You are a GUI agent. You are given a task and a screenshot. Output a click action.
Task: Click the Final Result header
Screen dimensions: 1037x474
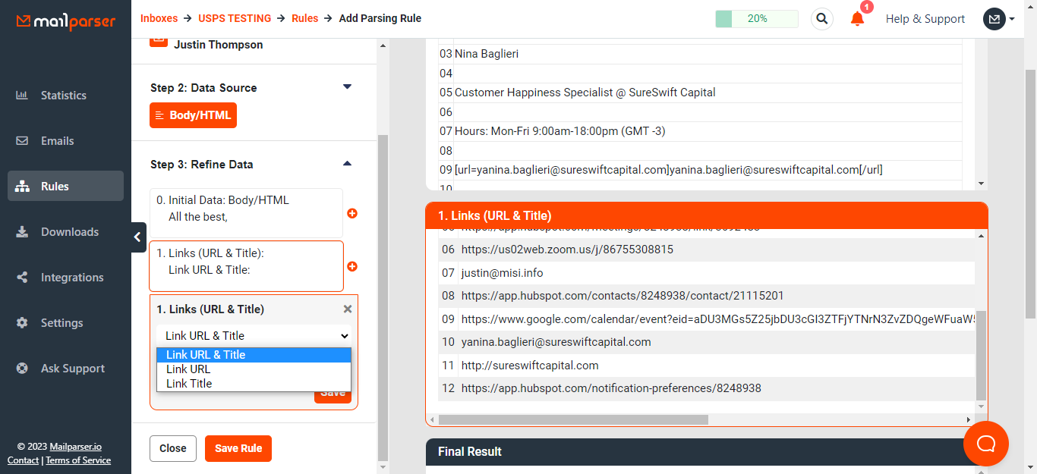(x=707, y=452)
